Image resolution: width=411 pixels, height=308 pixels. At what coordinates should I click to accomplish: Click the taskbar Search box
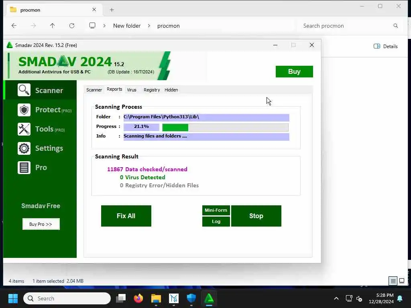pos(67,298)
